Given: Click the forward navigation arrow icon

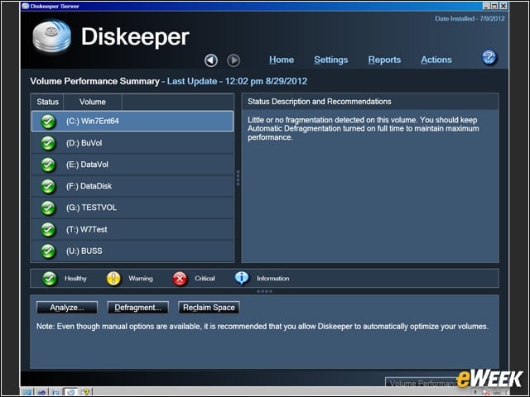Looking at the screenshot, I should point(234,60).
